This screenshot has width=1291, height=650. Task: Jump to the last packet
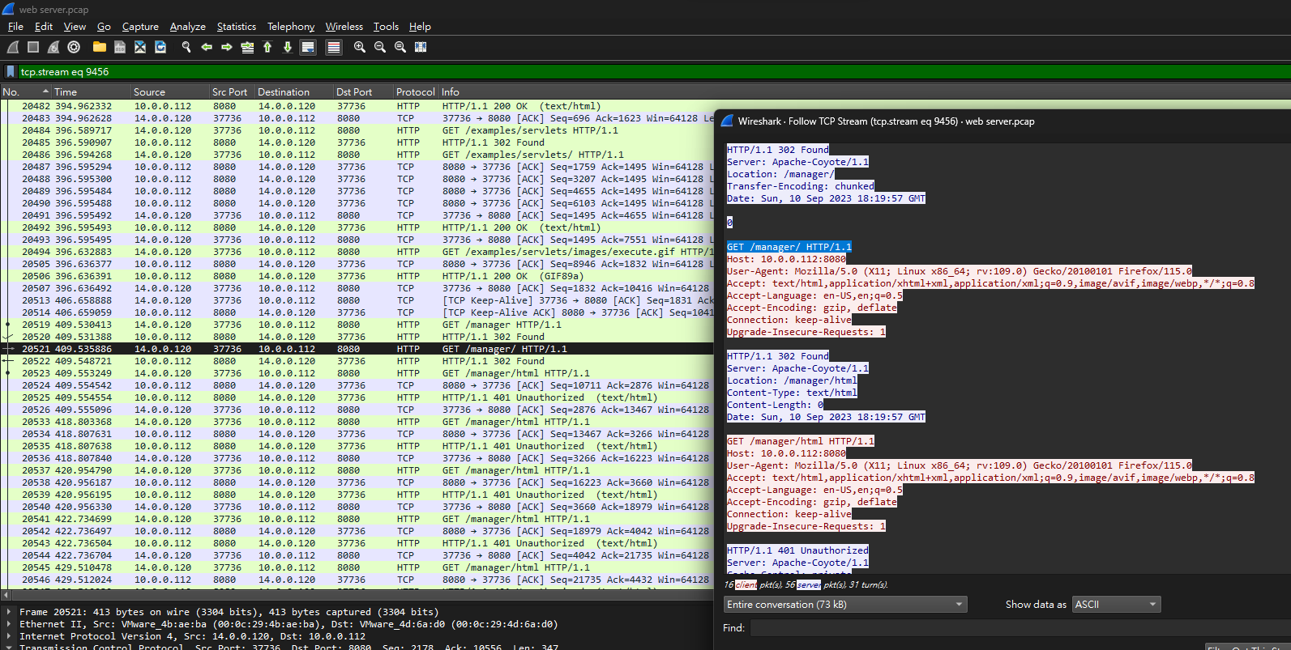click(x=288, y=47)
